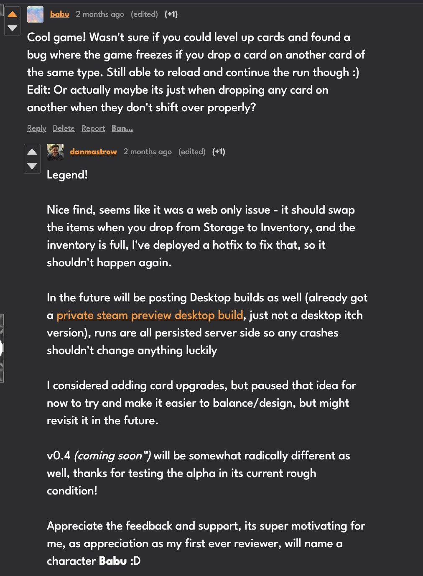The height and width of the screenshot is (576, 423).
Task: Upvote danmastrow's reply
Action: click(32, 151)
